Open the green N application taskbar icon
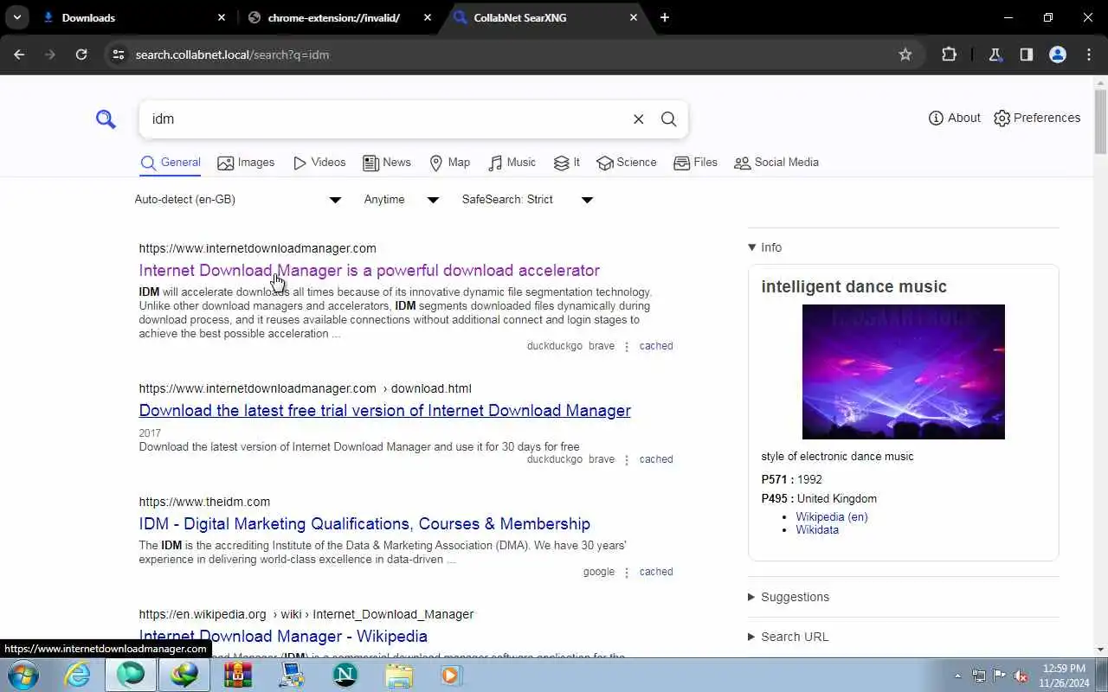The image size is (1108, 692). [345, 675]
